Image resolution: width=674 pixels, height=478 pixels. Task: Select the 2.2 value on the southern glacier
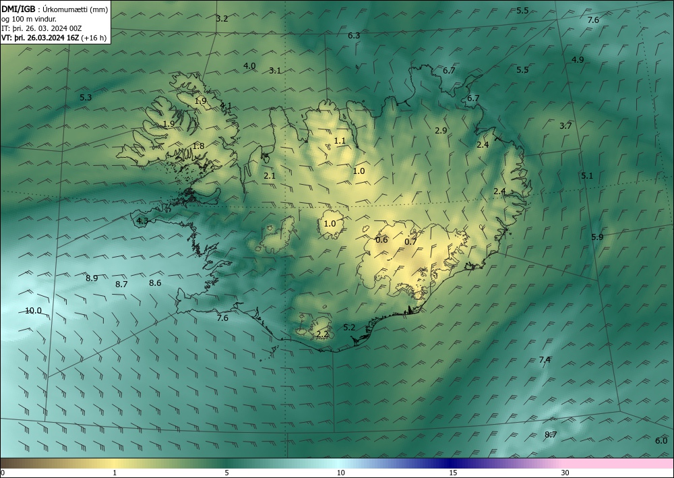click(322, 334)
